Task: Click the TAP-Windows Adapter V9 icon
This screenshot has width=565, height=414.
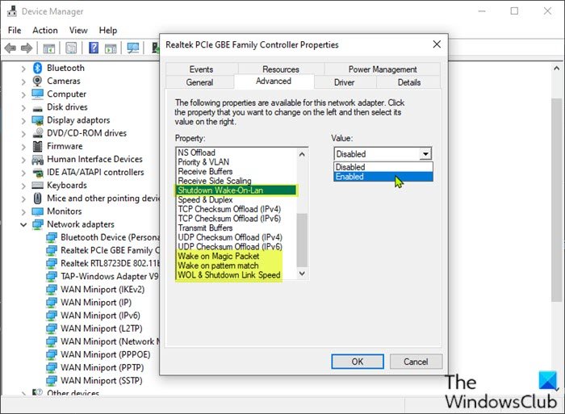Action: pyautogui.click(x=52, y=276)
